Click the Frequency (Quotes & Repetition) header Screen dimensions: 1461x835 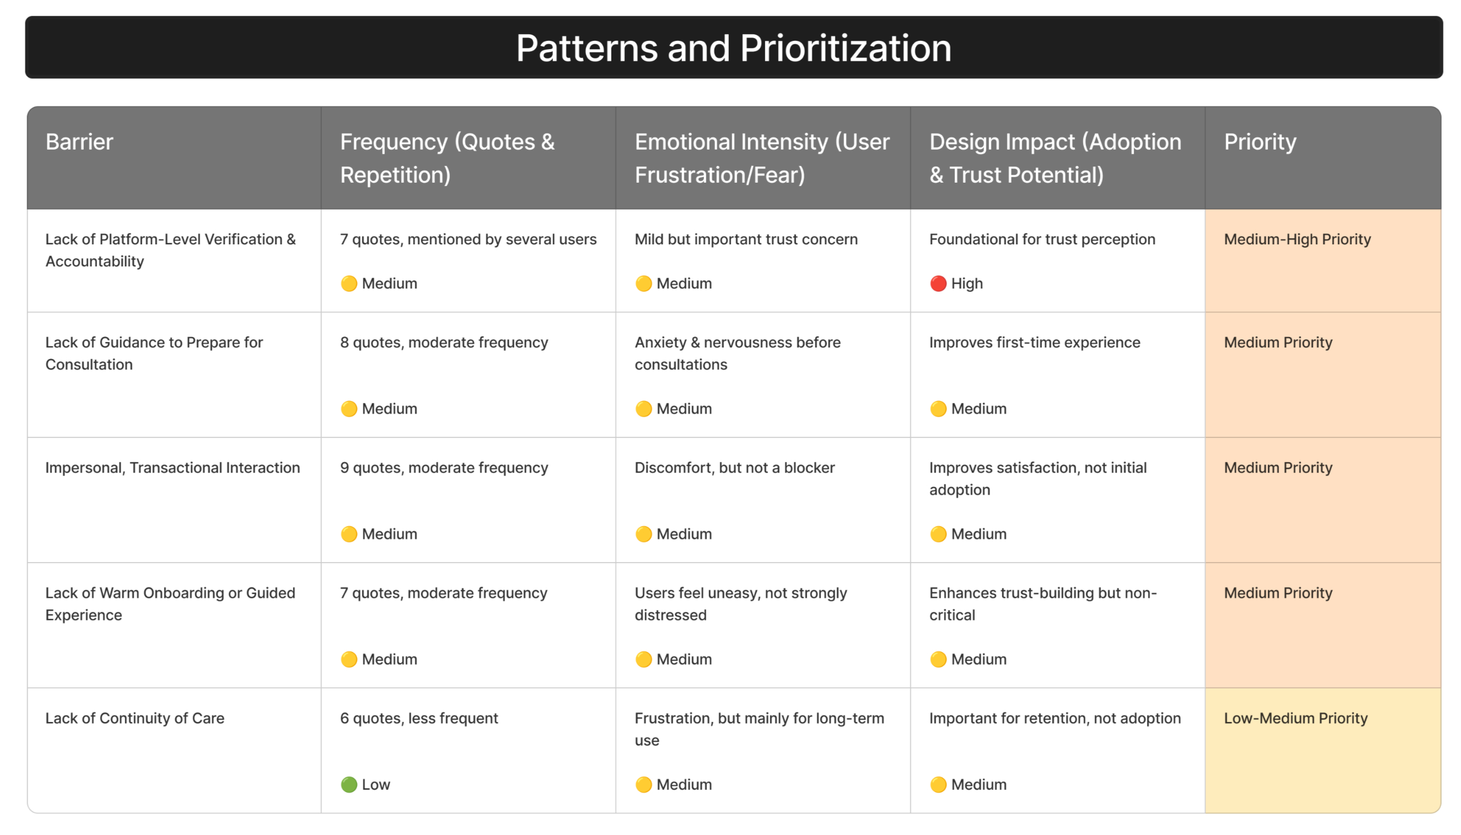(x=447, y=158)
